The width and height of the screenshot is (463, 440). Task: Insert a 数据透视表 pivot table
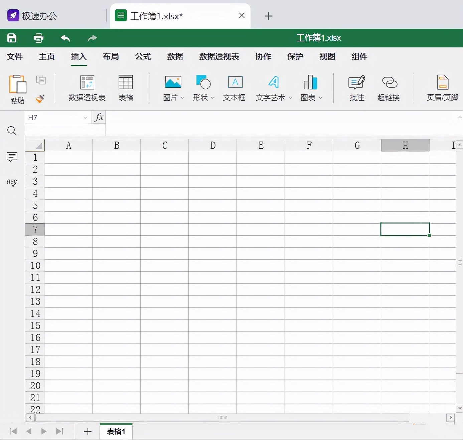[87, 88]
